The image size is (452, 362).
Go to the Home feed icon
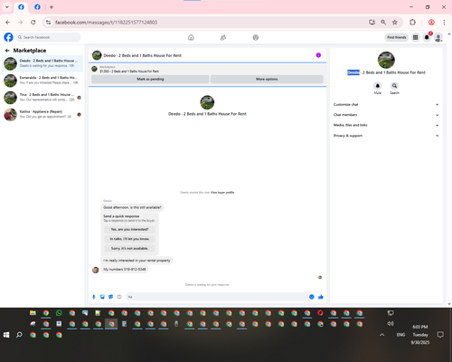[x=191, y=37]
